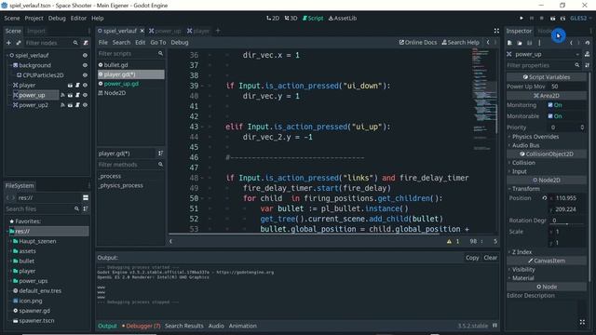Viewport: 596px width, 335px height.
Task: Add a new node with the plus icon
Action: point(8,43)
